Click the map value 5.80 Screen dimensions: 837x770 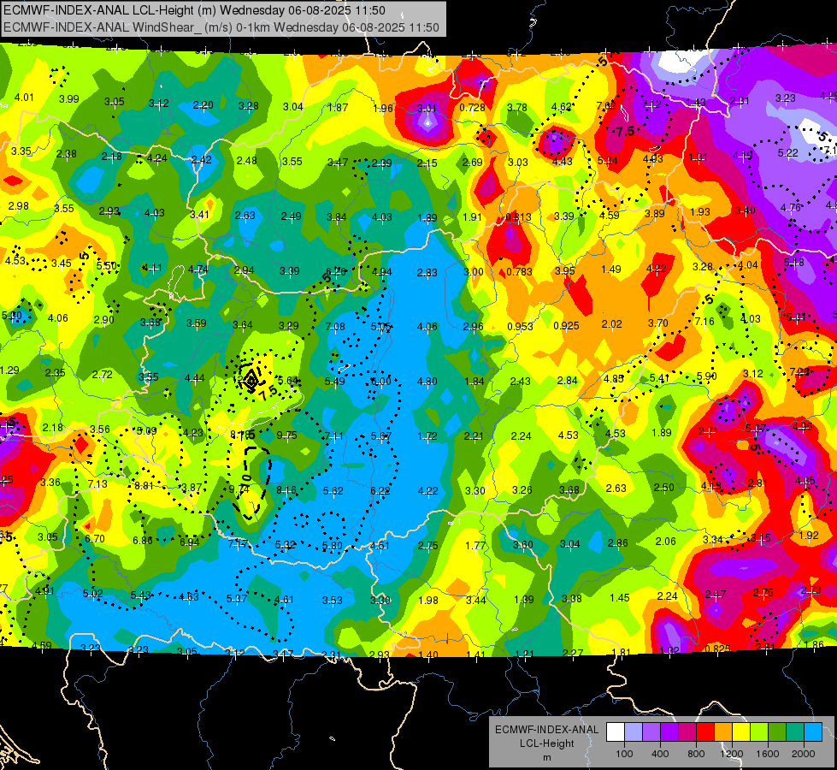tap(333, 545)
